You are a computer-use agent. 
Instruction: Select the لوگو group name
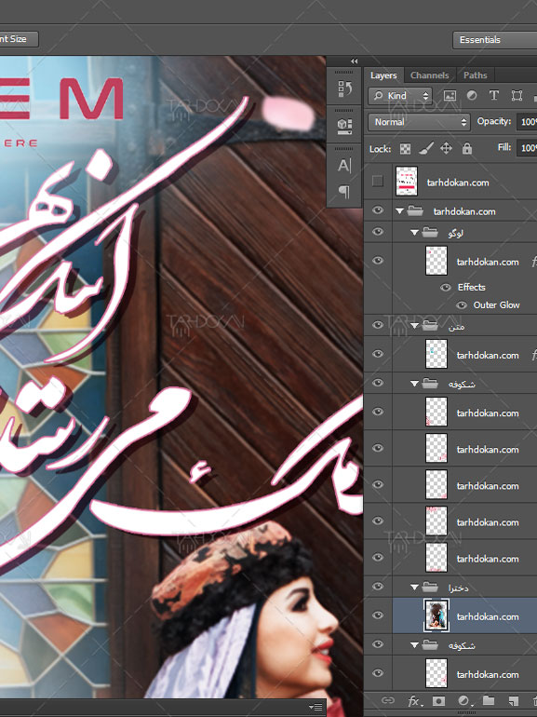click(x=456, y=233)
